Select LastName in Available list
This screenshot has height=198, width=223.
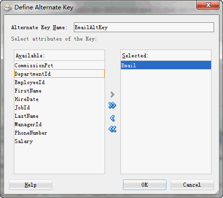point(59,116)
